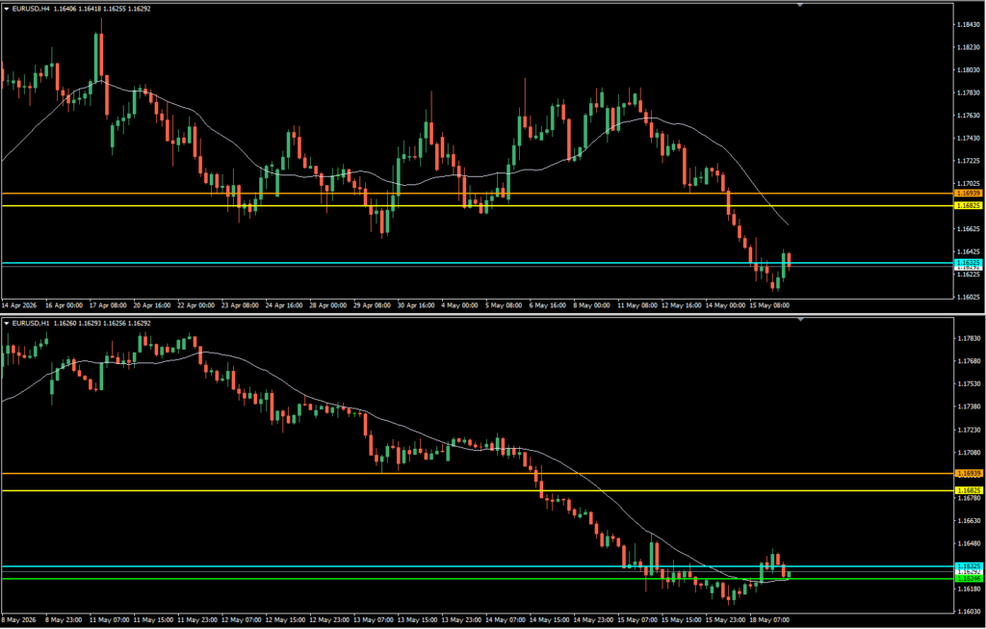986x629 pixels.
Task: Click the 14 Apr 2026 time label
Action: 19,305
